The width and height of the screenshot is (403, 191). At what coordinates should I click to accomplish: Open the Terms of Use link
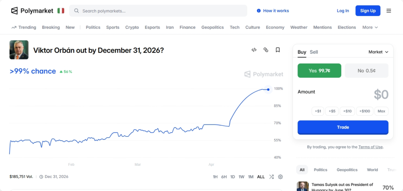tap(371, 147)
